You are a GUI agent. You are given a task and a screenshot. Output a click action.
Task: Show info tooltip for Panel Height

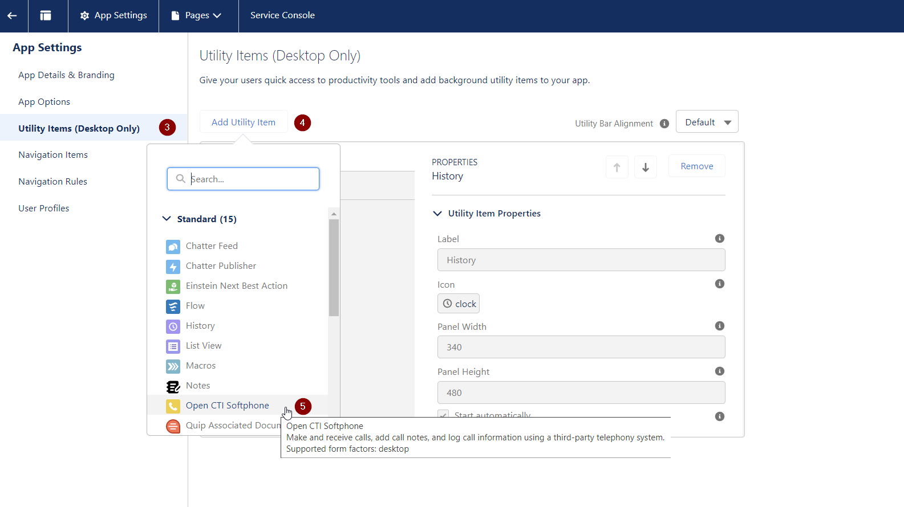click(720, 371)
